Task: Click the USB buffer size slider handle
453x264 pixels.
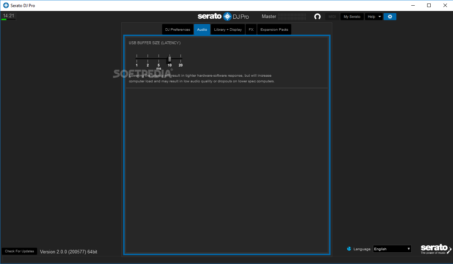Action: (170, 59)
